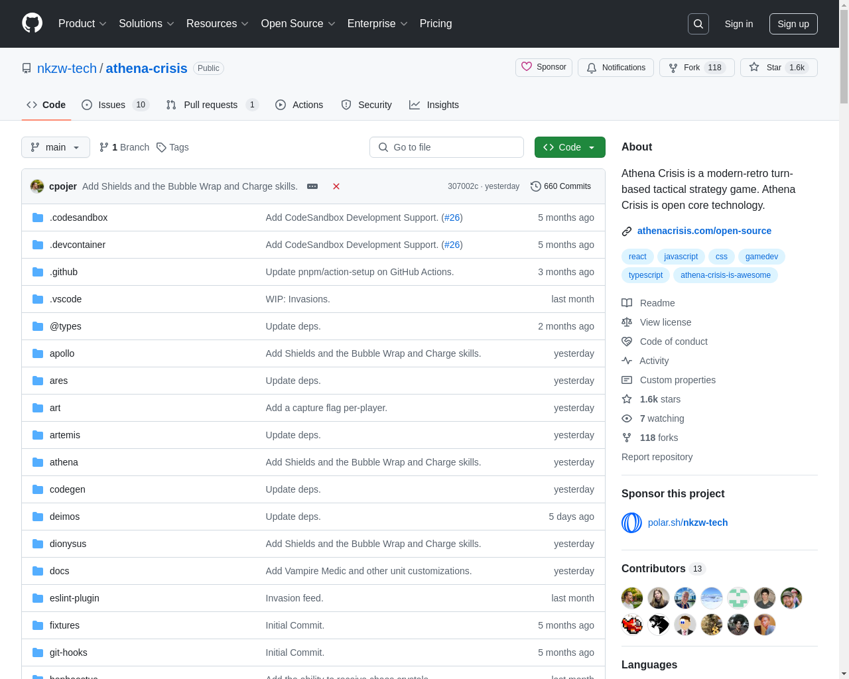
Task: Open the art folder icon
Action: [38, 408]
